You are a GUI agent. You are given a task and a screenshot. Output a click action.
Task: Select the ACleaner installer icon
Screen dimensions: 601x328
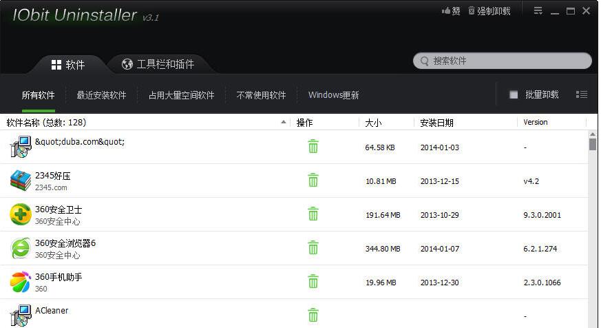pyautogui.click(x=21, y=316)
